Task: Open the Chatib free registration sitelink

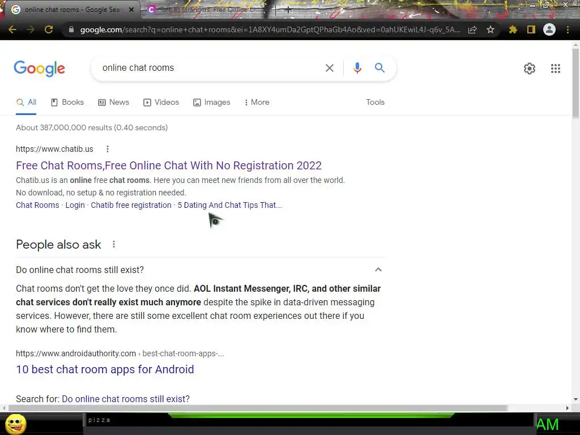Action: (131, 205)
